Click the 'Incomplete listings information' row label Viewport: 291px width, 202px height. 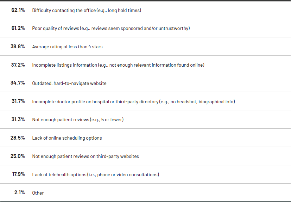point(118,65)
